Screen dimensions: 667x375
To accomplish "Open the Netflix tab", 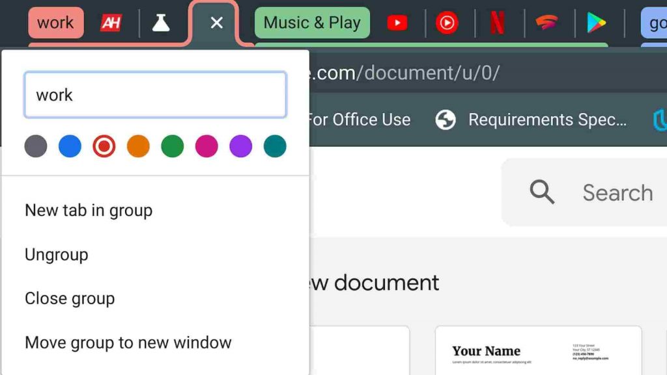I will click(x=497, y=23).
